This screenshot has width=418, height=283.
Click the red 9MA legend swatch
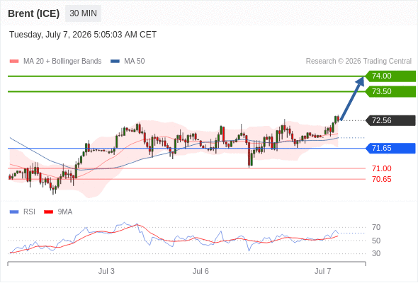[x=48, y=212]
